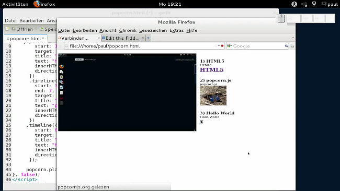Click the chat status icon beside paul

[x=324, y=4]
